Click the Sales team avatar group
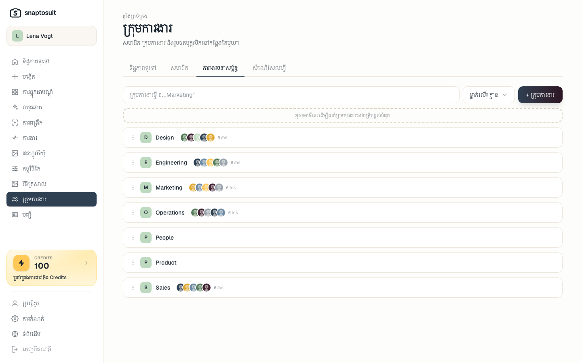582x363 pixels. pos(194,288)
